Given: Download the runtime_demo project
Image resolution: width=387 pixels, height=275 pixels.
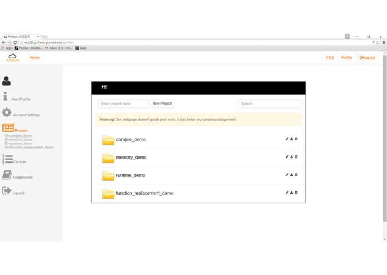Looking at the screenshot, I should coord(291,175).
